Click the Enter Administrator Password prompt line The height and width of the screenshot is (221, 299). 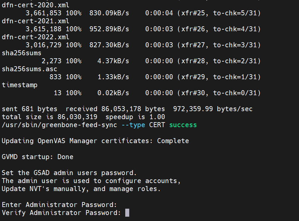[x=59, y=205]
